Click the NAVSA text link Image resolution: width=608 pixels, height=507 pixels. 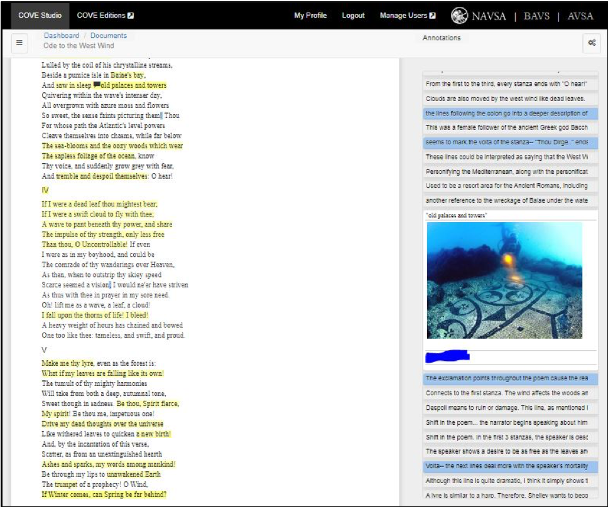pos(489,16)
